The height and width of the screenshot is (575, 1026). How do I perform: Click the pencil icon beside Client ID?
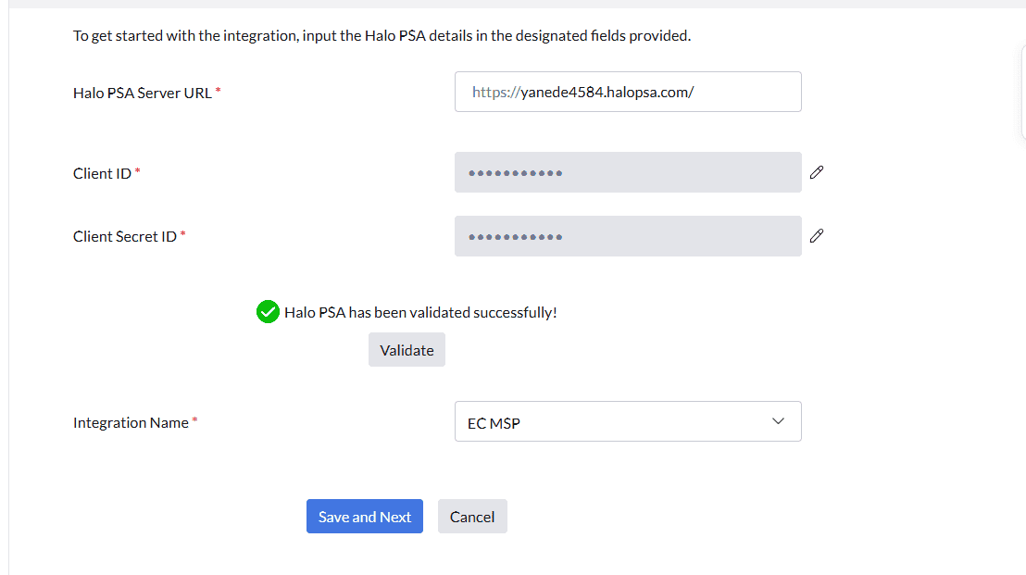816,172
